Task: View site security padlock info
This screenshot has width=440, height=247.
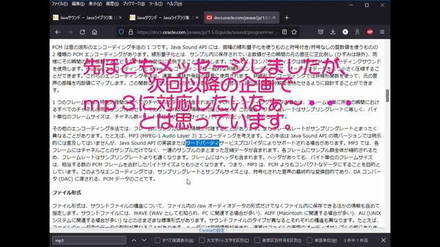Action: pos(131,32)
